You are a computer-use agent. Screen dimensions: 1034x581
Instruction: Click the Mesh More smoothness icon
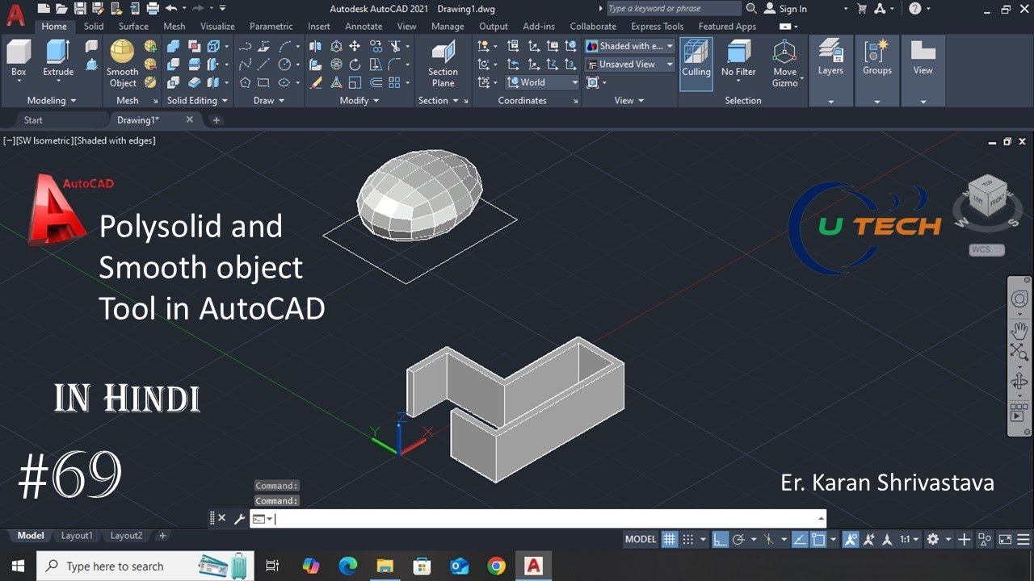150,46
